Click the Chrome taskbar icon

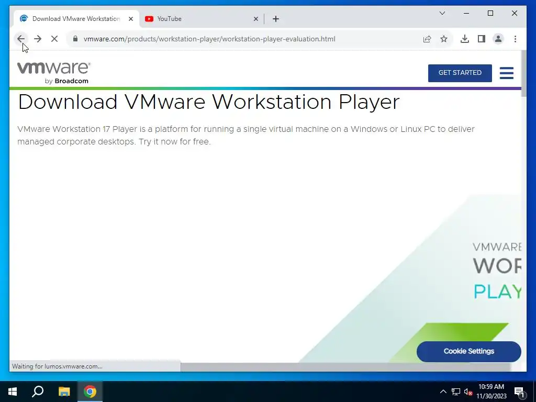[x=90, y=392]
